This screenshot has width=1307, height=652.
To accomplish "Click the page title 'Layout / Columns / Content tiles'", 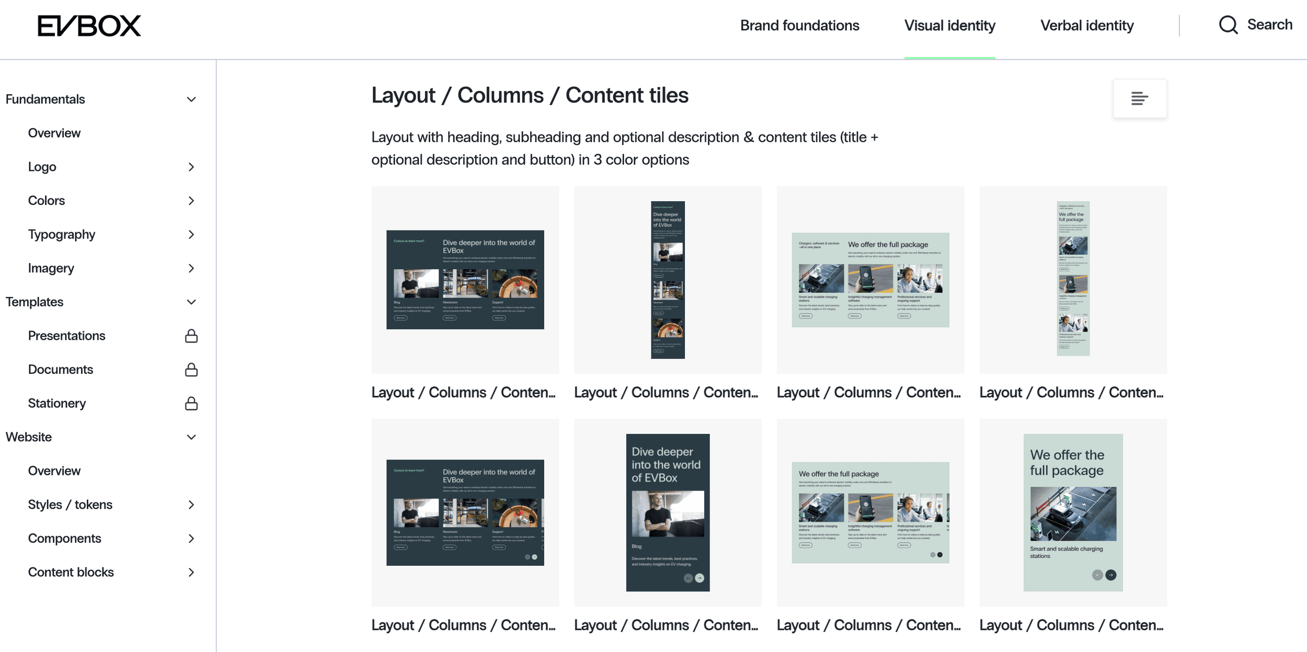I will tap(530, 96).
